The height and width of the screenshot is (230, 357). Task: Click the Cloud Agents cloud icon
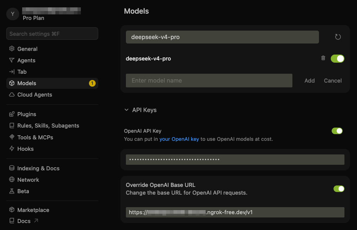[12, 95]
